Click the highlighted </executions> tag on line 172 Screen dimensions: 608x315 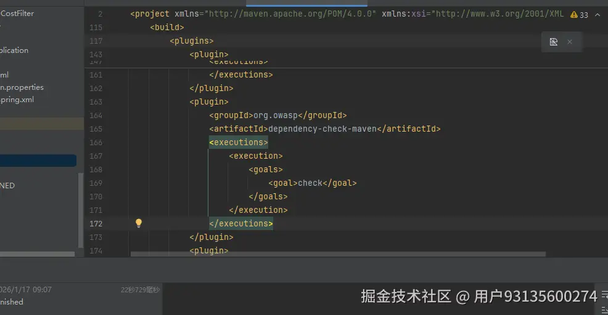pyautogui.click(x=241, y=224)
